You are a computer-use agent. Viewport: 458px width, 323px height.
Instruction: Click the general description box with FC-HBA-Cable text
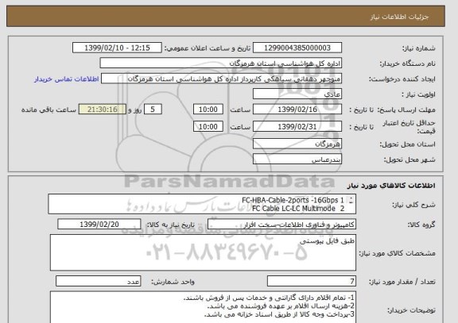pyautogui.click(x=202, y=204)
